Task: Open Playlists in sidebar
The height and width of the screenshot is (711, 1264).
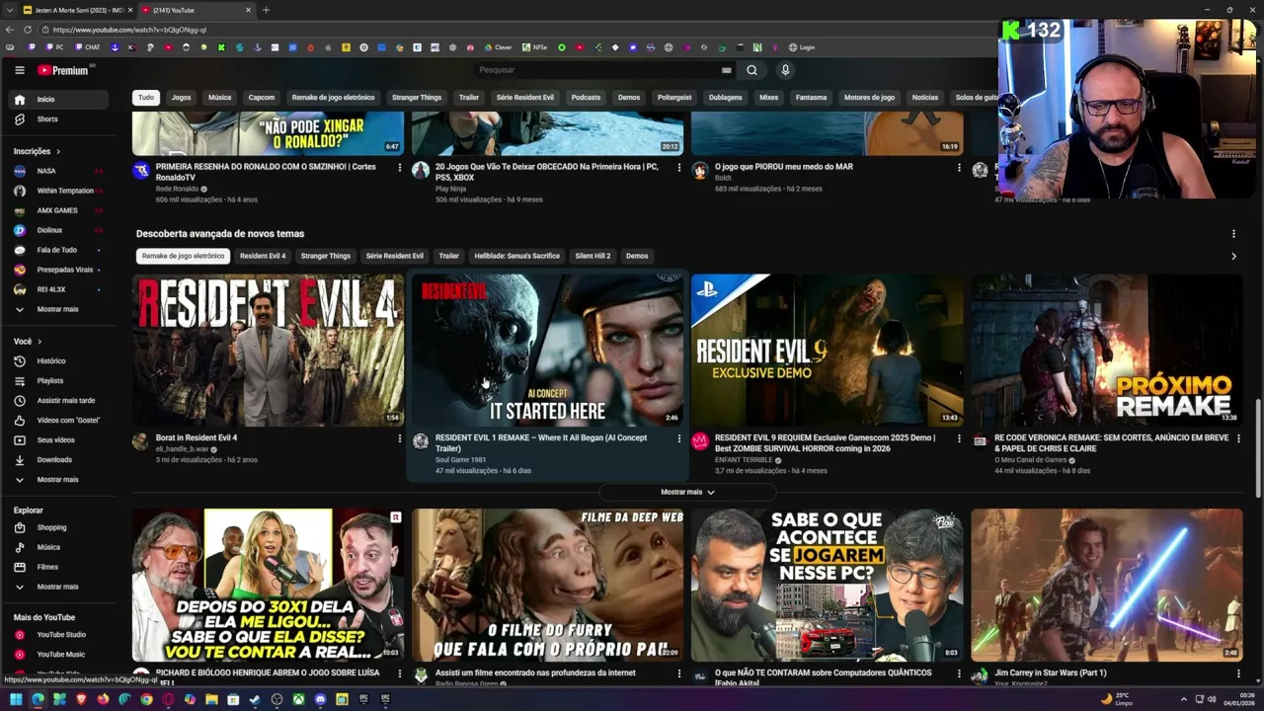Action: coord(59,380)
